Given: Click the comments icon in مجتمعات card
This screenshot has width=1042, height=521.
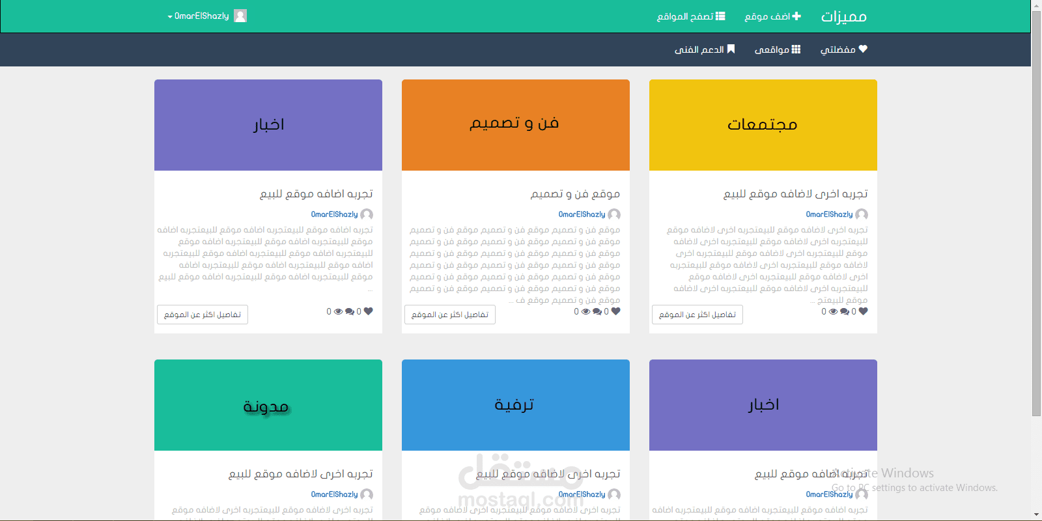Looking at the screenshot, I should [845, 312].
